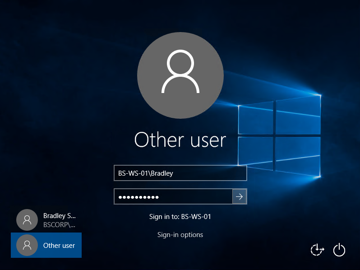Open Sign-in options

point(180,235)
